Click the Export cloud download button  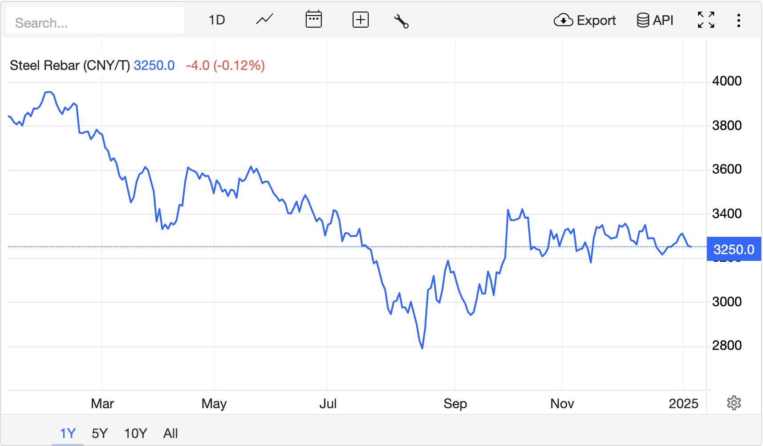pos(584,20)
